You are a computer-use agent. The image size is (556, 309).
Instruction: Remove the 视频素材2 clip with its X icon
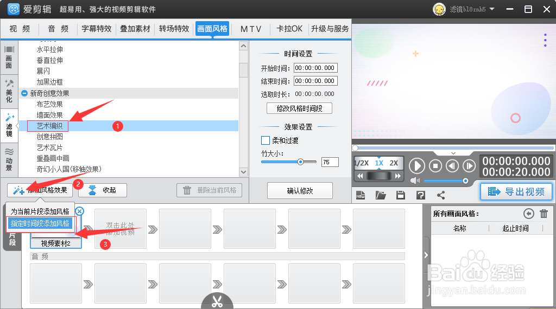click(x=80, y=211)
